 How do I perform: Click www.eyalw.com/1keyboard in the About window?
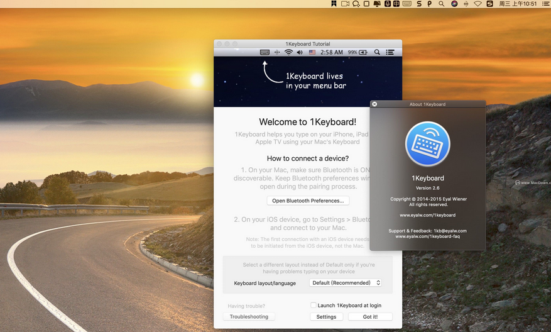tap(428, 215)
